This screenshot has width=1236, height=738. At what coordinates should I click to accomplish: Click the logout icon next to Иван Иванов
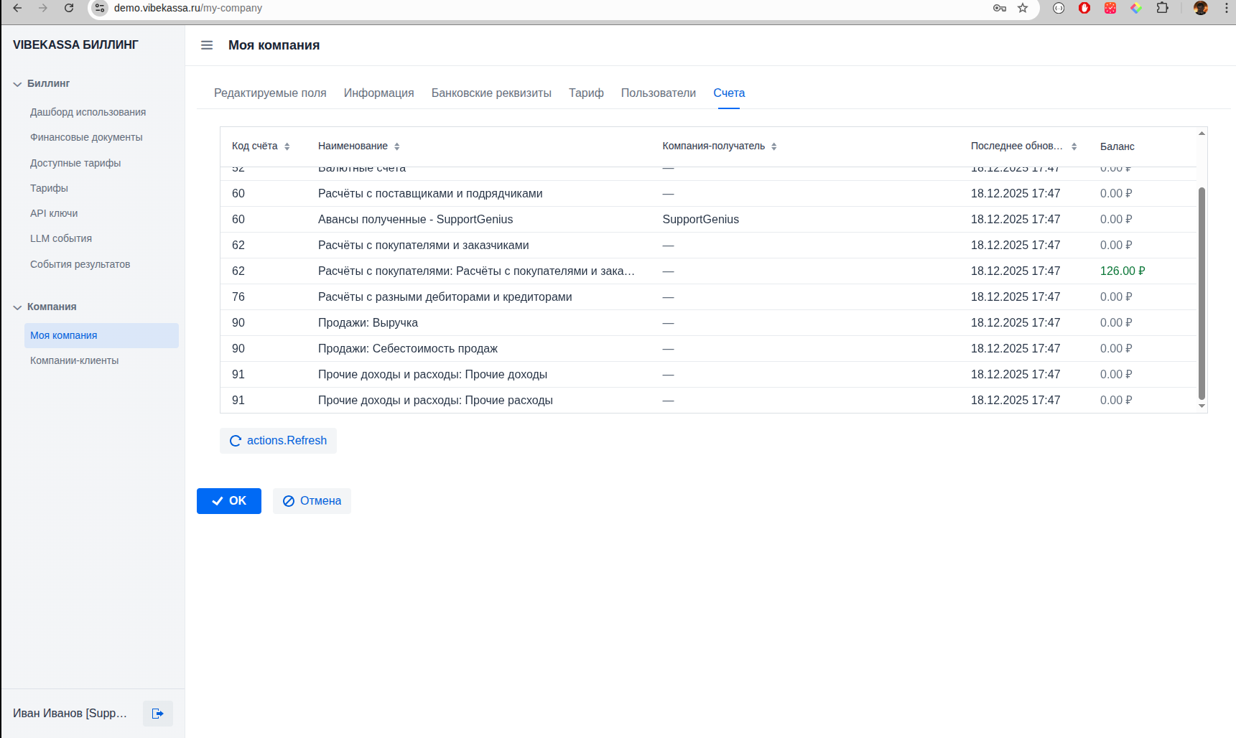pyautogui.click(x=157, y=714)
